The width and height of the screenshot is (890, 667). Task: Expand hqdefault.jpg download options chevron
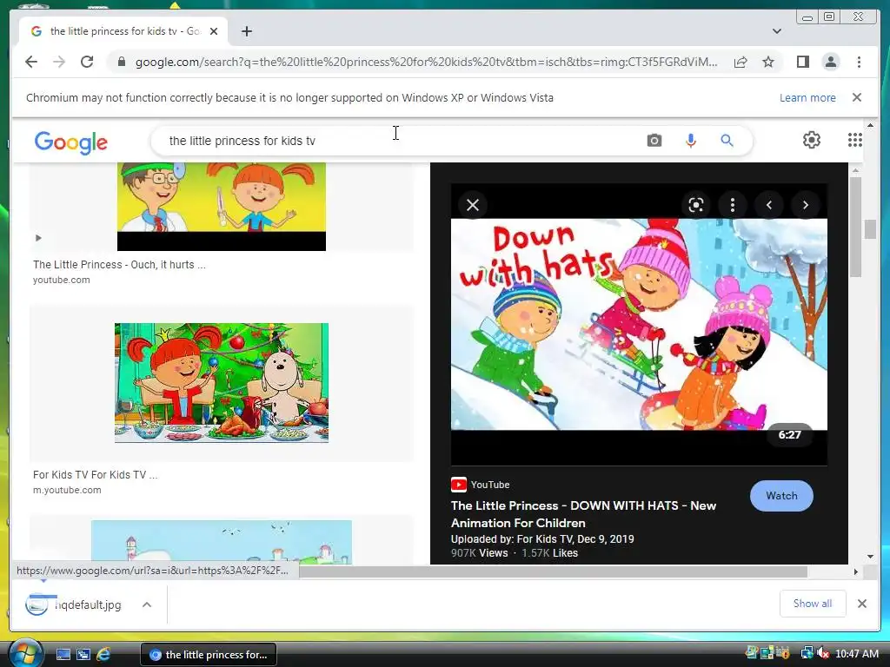coord(147,604)
